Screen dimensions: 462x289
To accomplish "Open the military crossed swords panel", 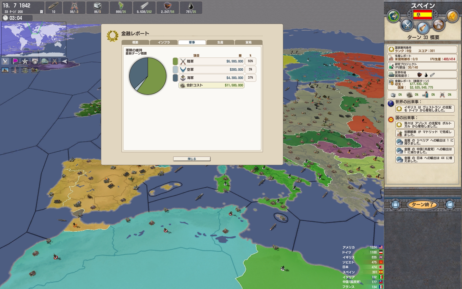I will [407, 25].
